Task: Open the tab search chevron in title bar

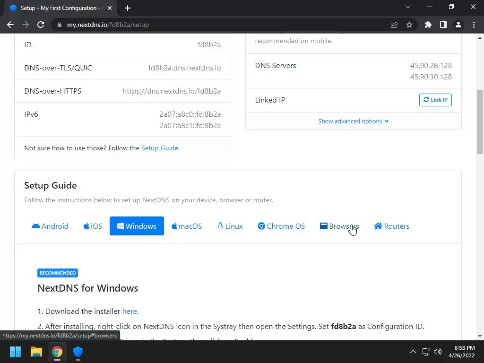Action: point(408,7)
